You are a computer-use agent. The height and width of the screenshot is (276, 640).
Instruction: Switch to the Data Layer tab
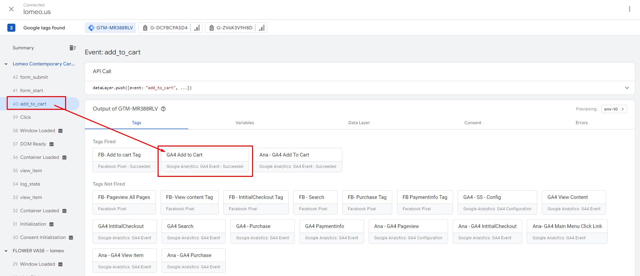pyautogui.click(x=359, y=123)
